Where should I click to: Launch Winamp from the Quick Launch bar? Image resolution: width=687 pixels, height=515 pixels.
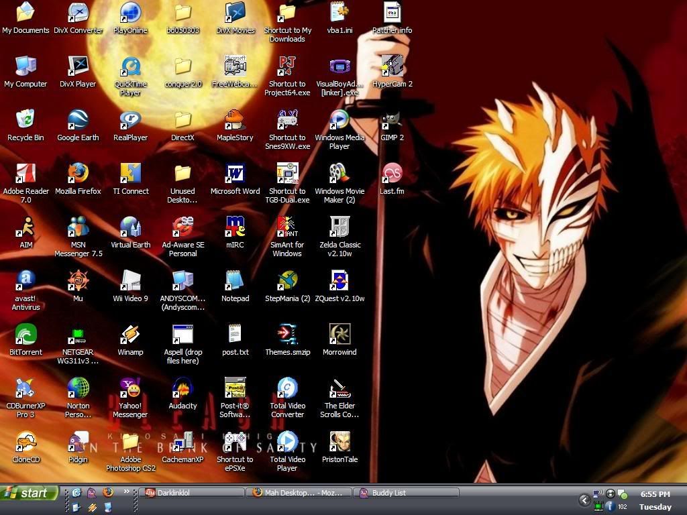(x=92, y=508)
